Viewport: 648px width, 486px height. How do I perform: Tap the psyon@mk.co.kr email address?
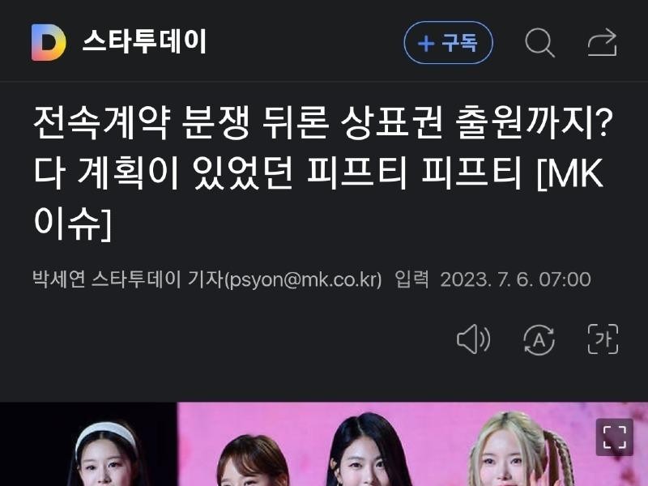click(303, 279)
